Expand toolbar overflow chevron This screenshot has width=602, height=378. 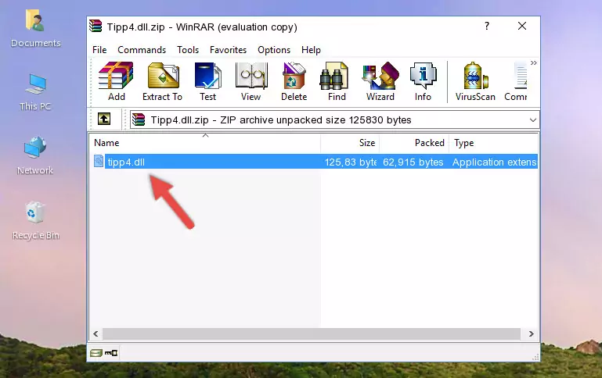tap(534, 62)
